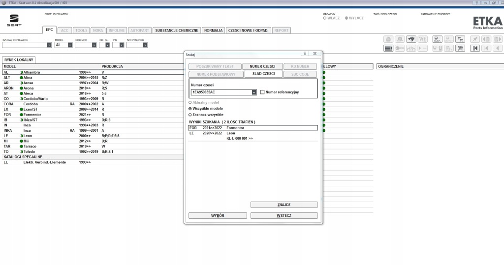This screenshot has height=265, width=504.
Task: Select the Wszystkie modele radio option
Action: pyautogui.click(x=190, y=109)
